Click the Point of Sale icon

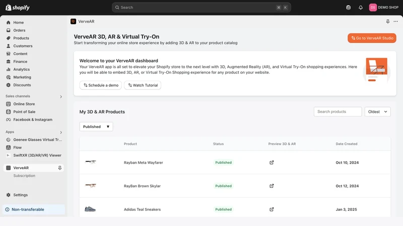coord(9,111)
